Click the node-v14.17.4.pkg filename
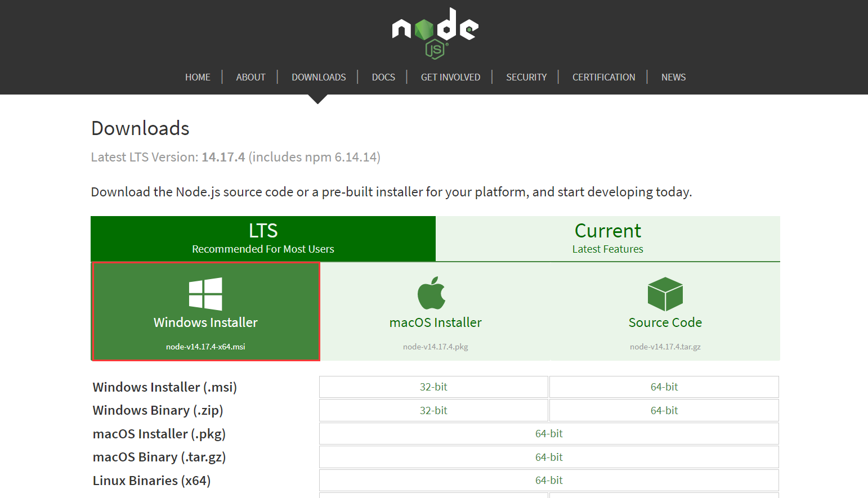The image size is (868, 498). tap(436, 347)
